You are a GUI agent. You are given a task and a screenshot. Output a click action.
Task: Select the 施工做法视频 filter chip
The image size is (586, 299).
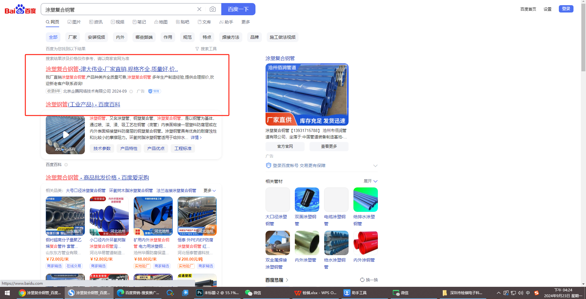(283, 37)
